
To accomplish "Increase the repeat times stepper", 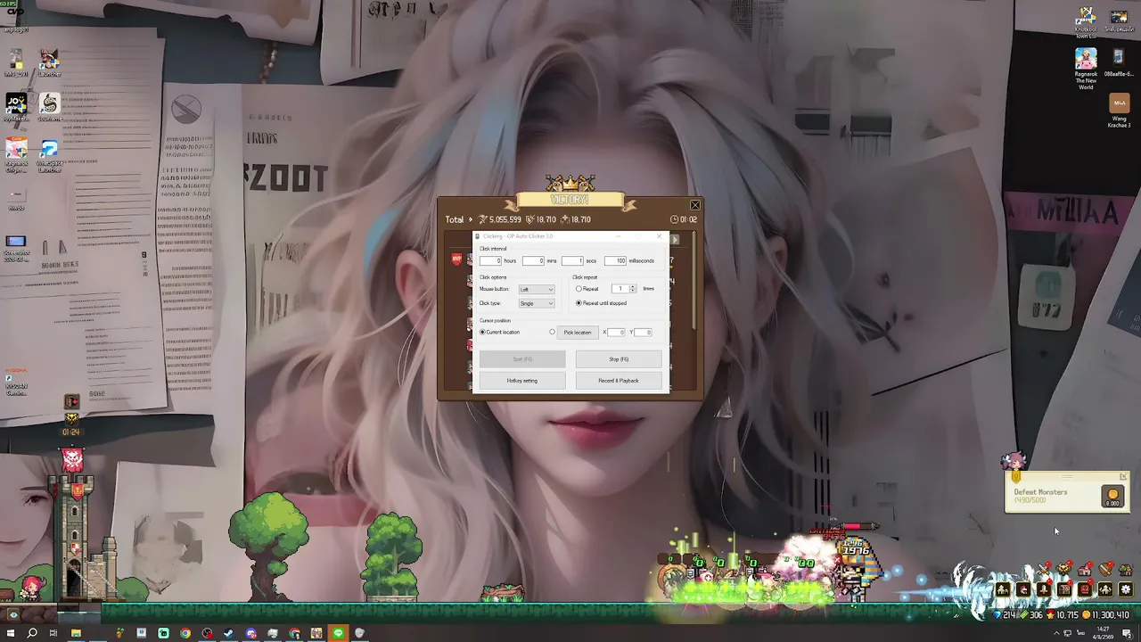I will point(632,287).
